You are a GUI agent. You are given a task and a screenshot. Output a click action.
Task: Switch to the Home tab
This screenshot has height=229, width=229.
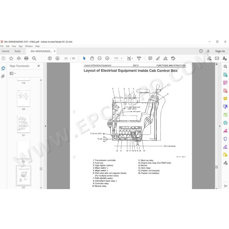6,51
